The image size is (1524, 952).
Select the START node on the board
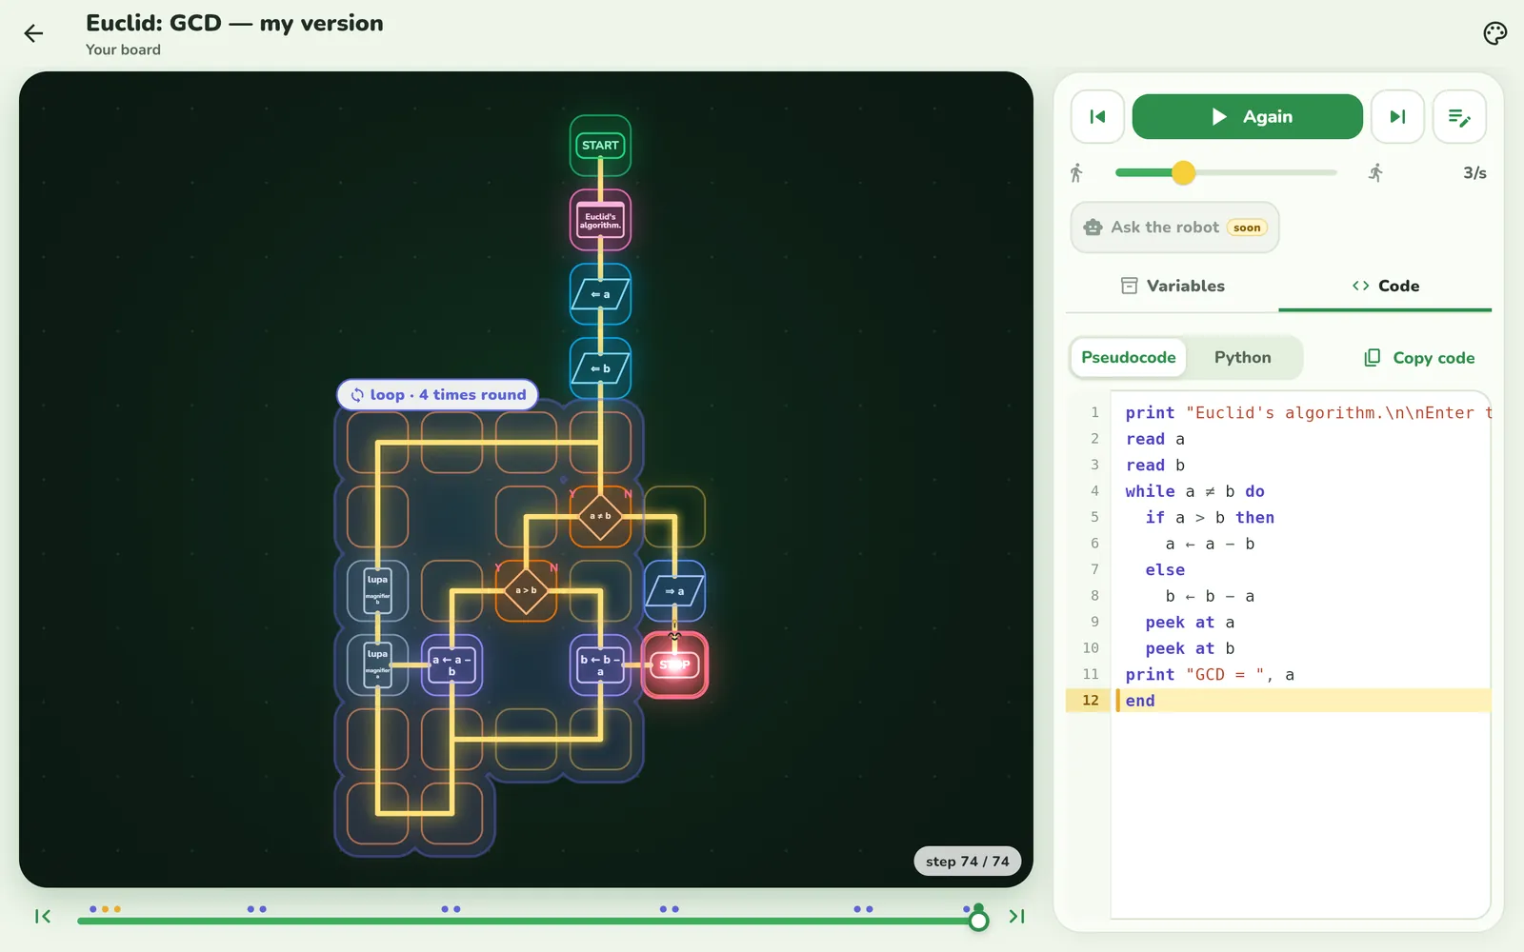click(600, 146)
